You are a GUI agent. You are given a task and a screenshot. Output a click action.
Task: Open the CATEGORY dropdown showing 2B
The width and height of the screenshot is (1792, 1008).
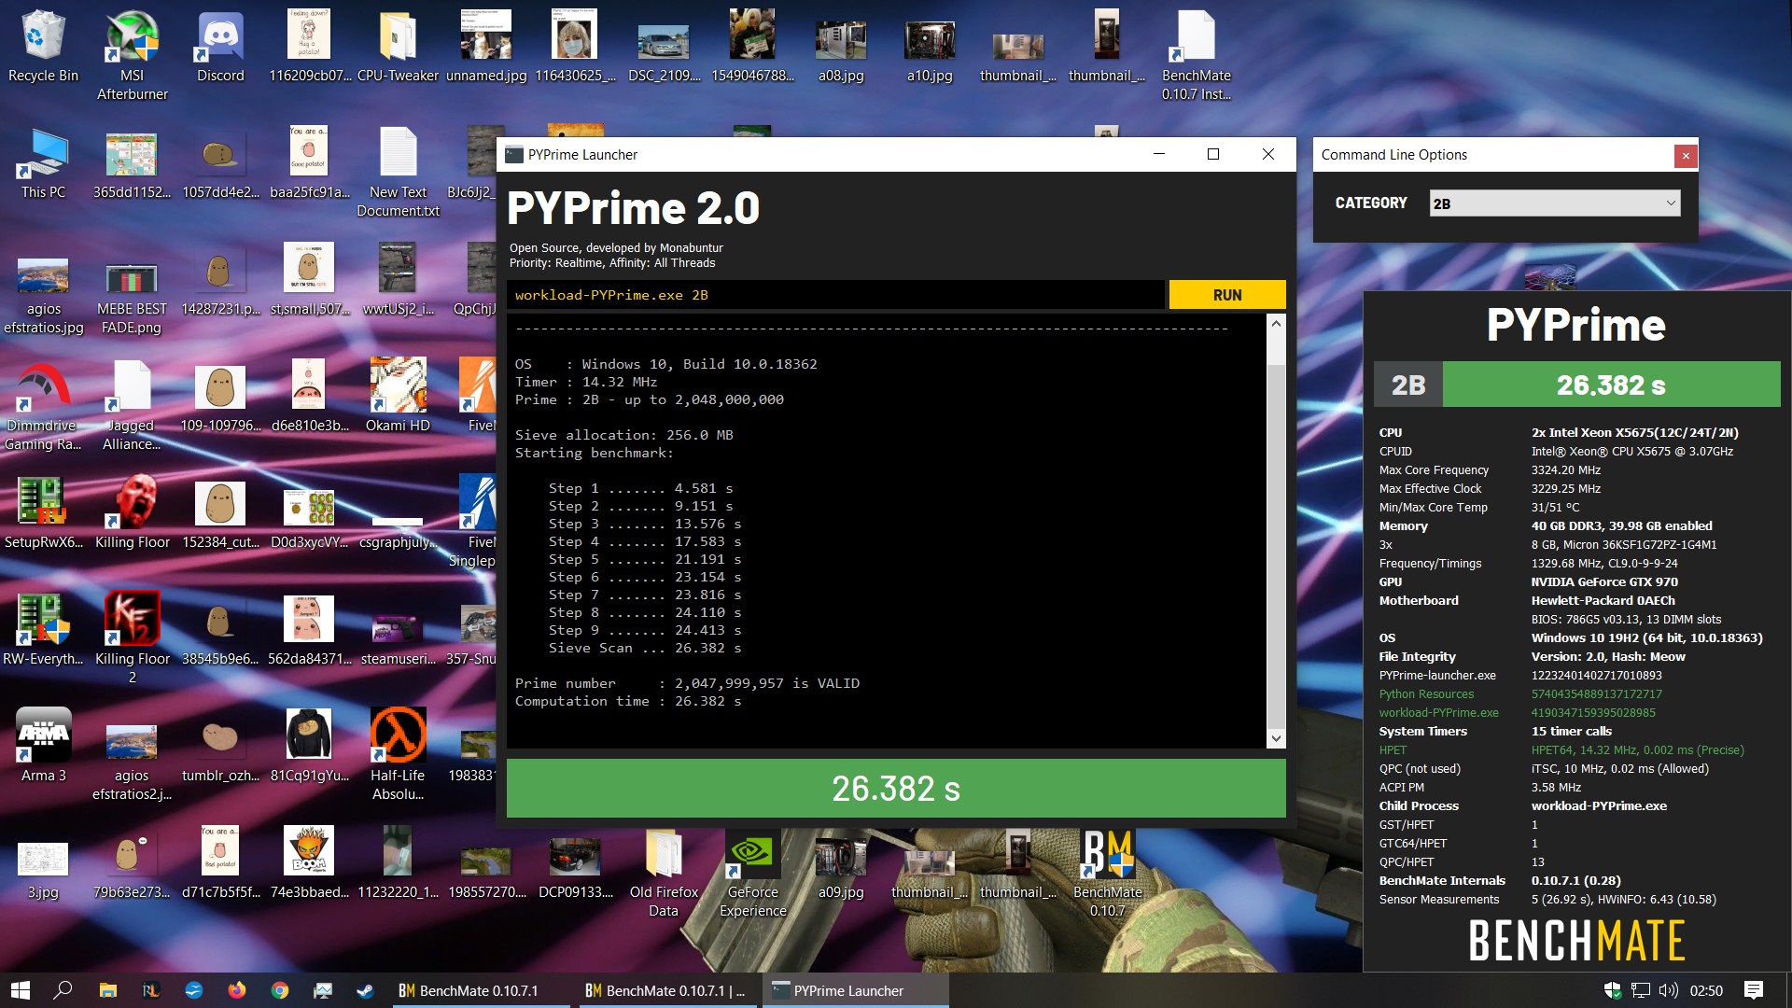coord(1555,203)
